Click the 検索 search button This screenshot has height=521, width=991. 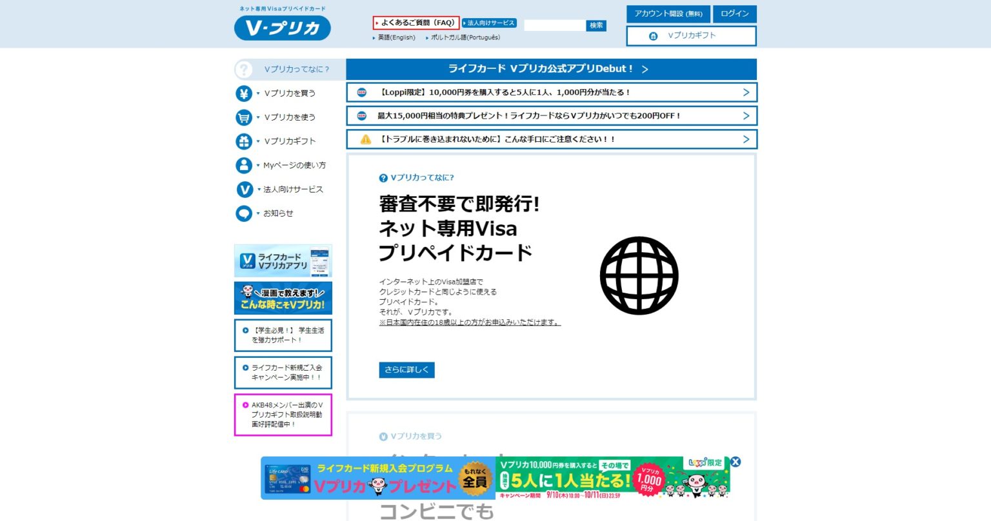tap(596, 25)
